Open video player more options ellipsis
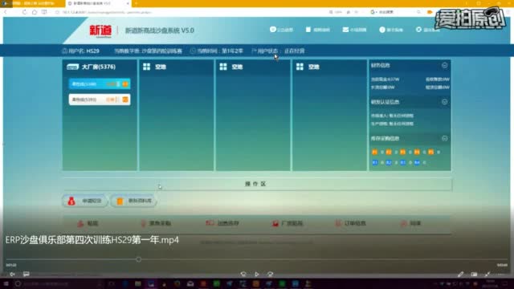Image resolution: width=514 pixels, height=289 pixels. 501,274
